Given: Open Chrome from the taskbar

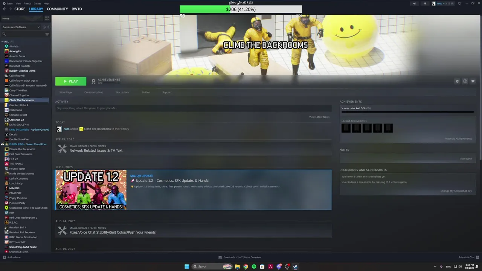Looking at the screenshot, I should [246, 266].
